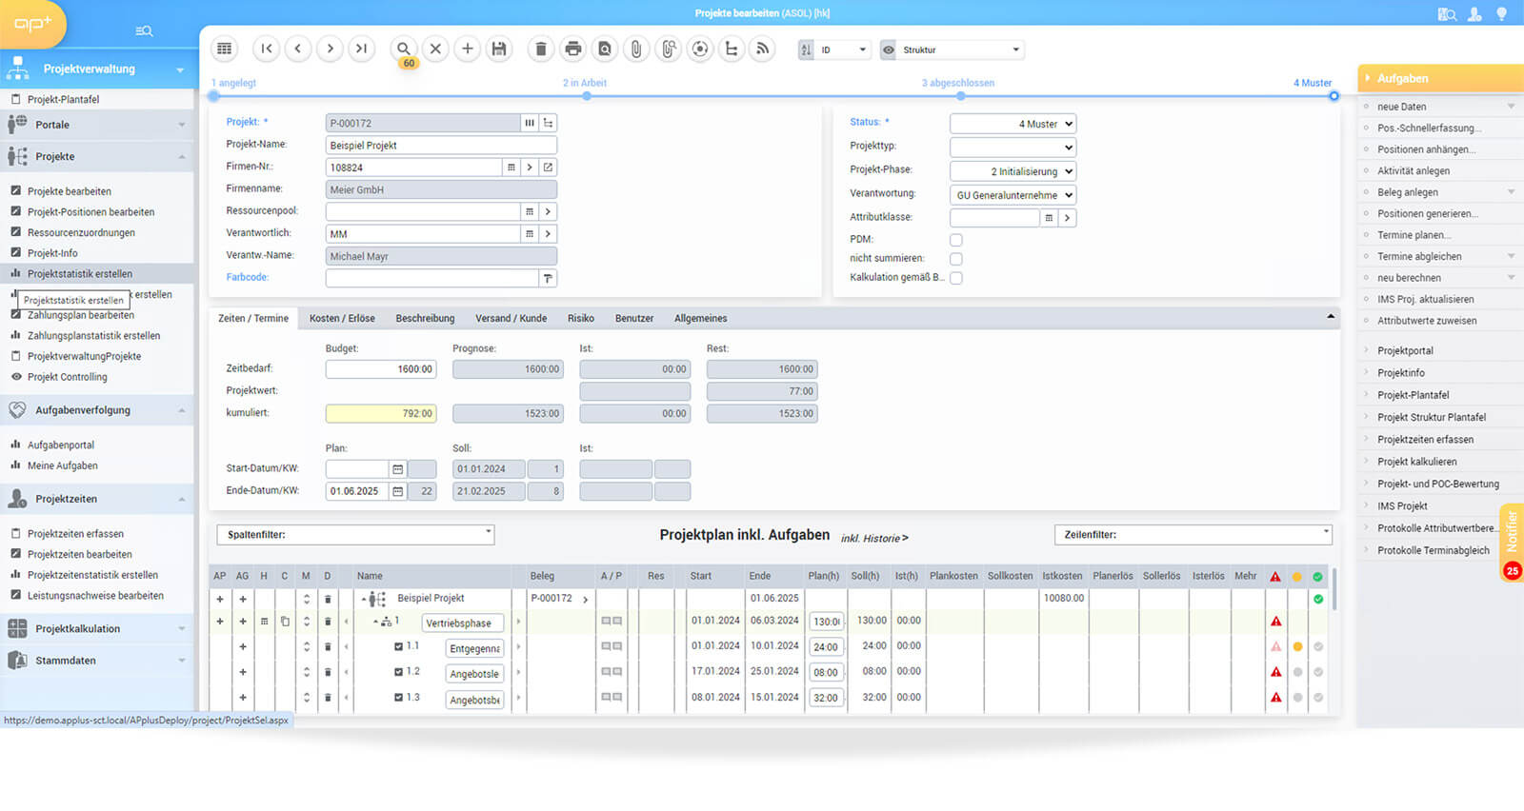Open 'Projekt-Positionen bearbeiten' in the sidebar
The width and height of the screenshot is (1524, 811).
tap(90, 212)
